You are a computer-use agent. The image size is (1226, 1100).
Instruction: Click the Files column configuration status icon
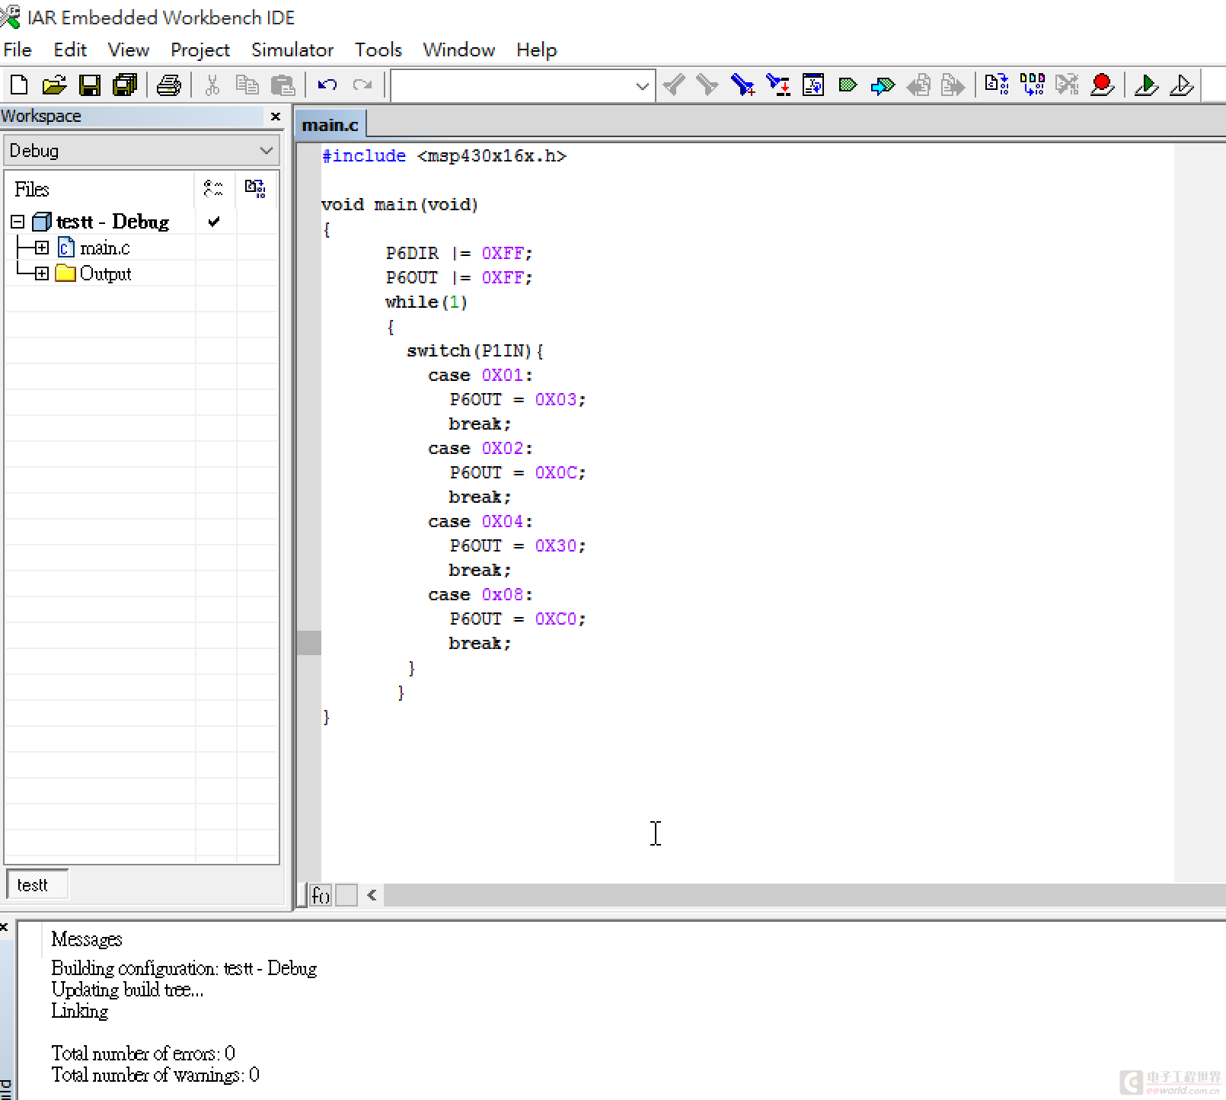tap(214, 188)
